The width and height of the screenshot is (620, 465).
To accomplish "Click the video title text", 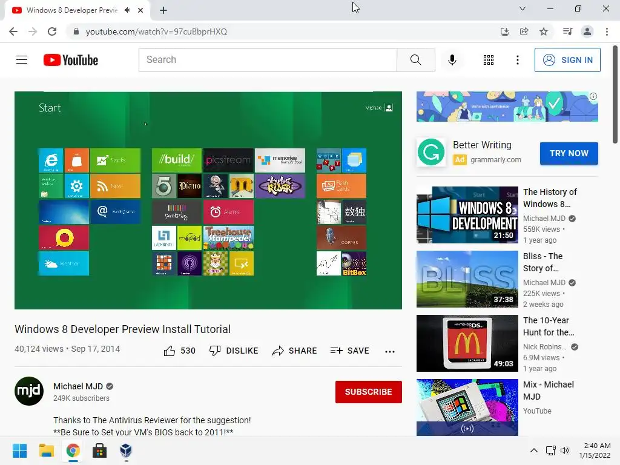I will click(x=122, y=329).
